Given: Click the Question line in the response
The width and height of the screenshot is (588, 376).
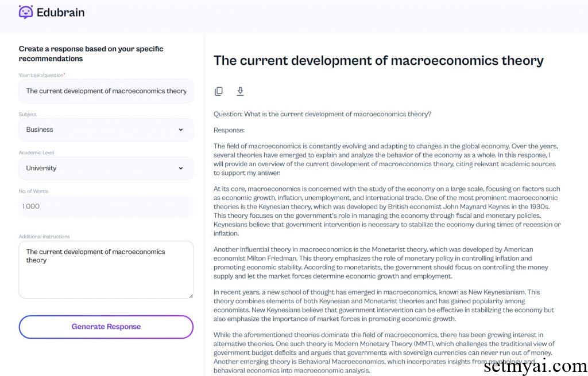Looking at the screenshot, I should [x=323, y=114].
